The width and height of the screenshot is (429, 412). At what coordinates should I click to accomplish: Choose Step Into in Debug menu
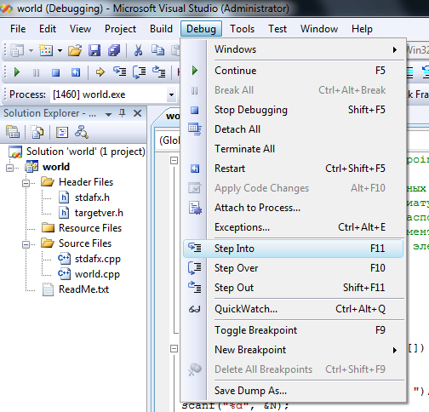(x=293, y=249)
